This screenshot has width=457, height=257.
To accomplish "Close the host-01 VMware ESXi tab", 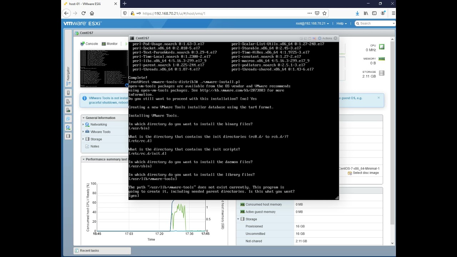I will click(116, 4).
